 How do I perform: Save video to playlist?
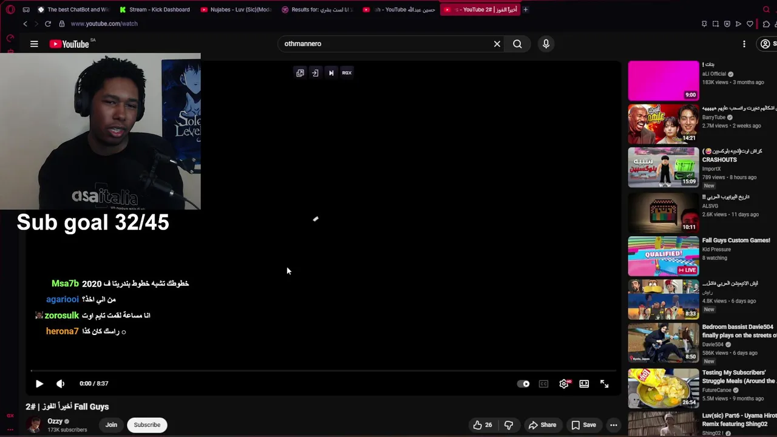[x=583, y=425]
